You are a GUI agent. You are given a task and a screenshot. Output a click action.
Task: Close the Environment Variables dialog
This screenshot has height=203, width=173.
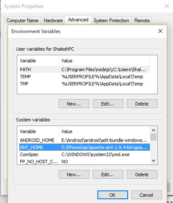coord(160,31)
